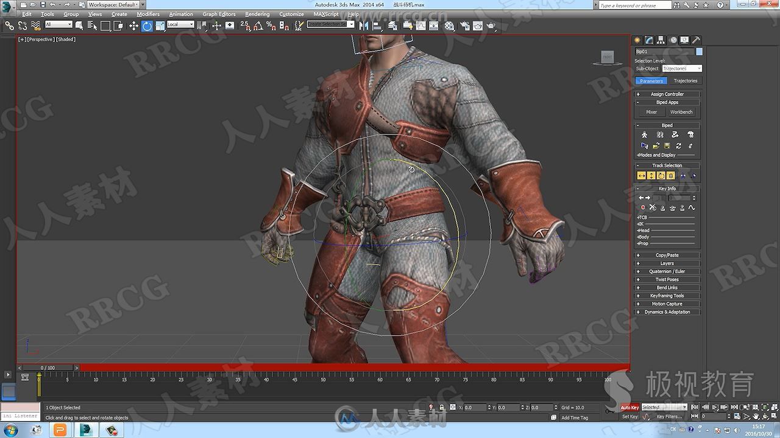Toggle Window/Crossing selection mode
This screenshot has height=438, width=780.
point(118,26)
